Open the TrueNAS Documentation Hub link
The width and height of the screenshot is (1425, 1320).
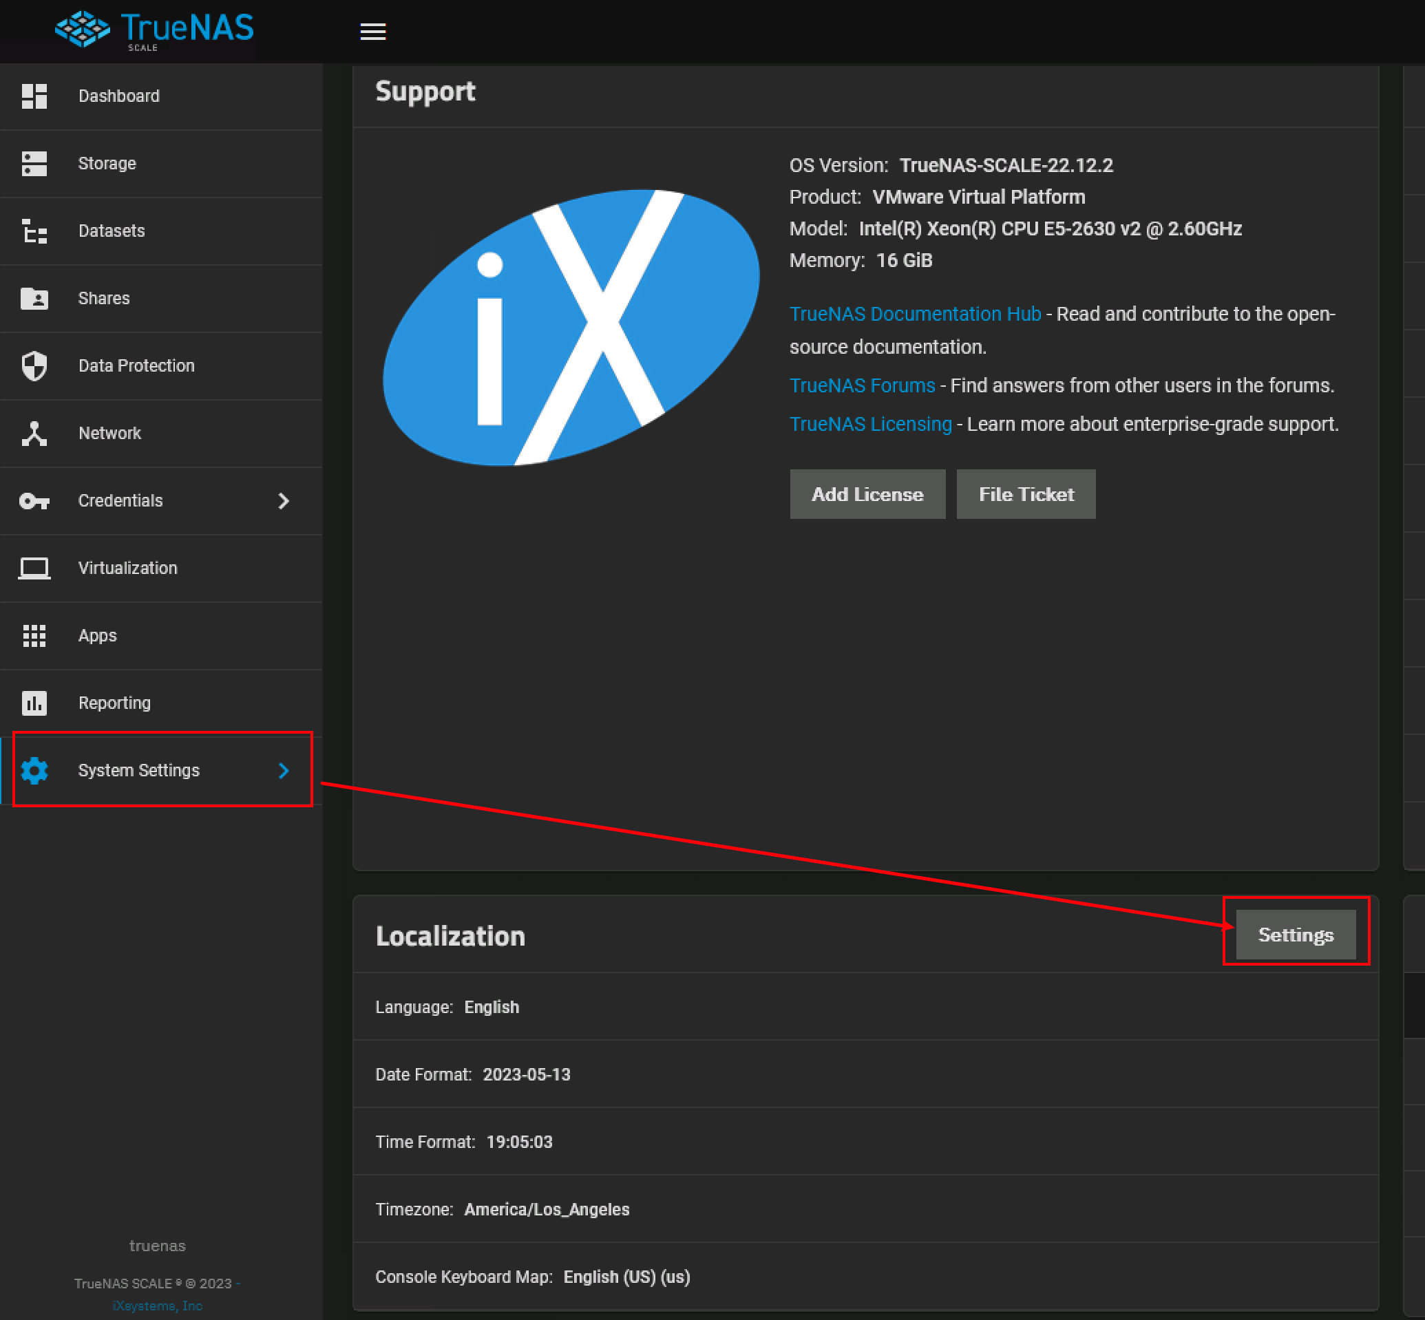click(915, 315)
